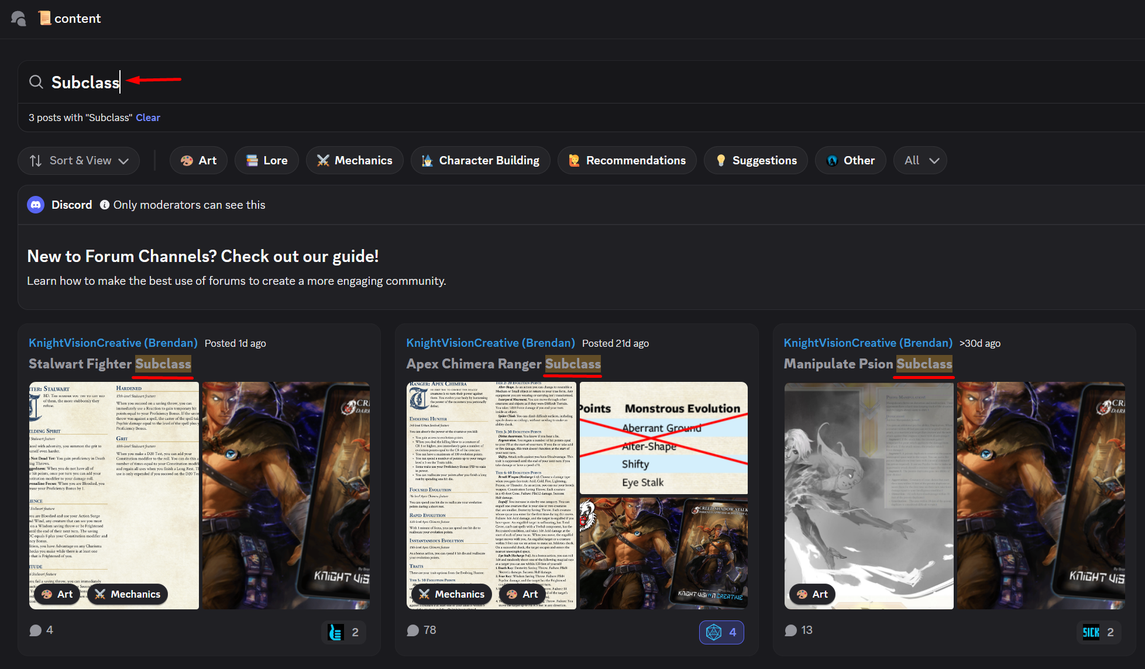Toggle the d20 reaction with count 4

click(x=721, y=632)
